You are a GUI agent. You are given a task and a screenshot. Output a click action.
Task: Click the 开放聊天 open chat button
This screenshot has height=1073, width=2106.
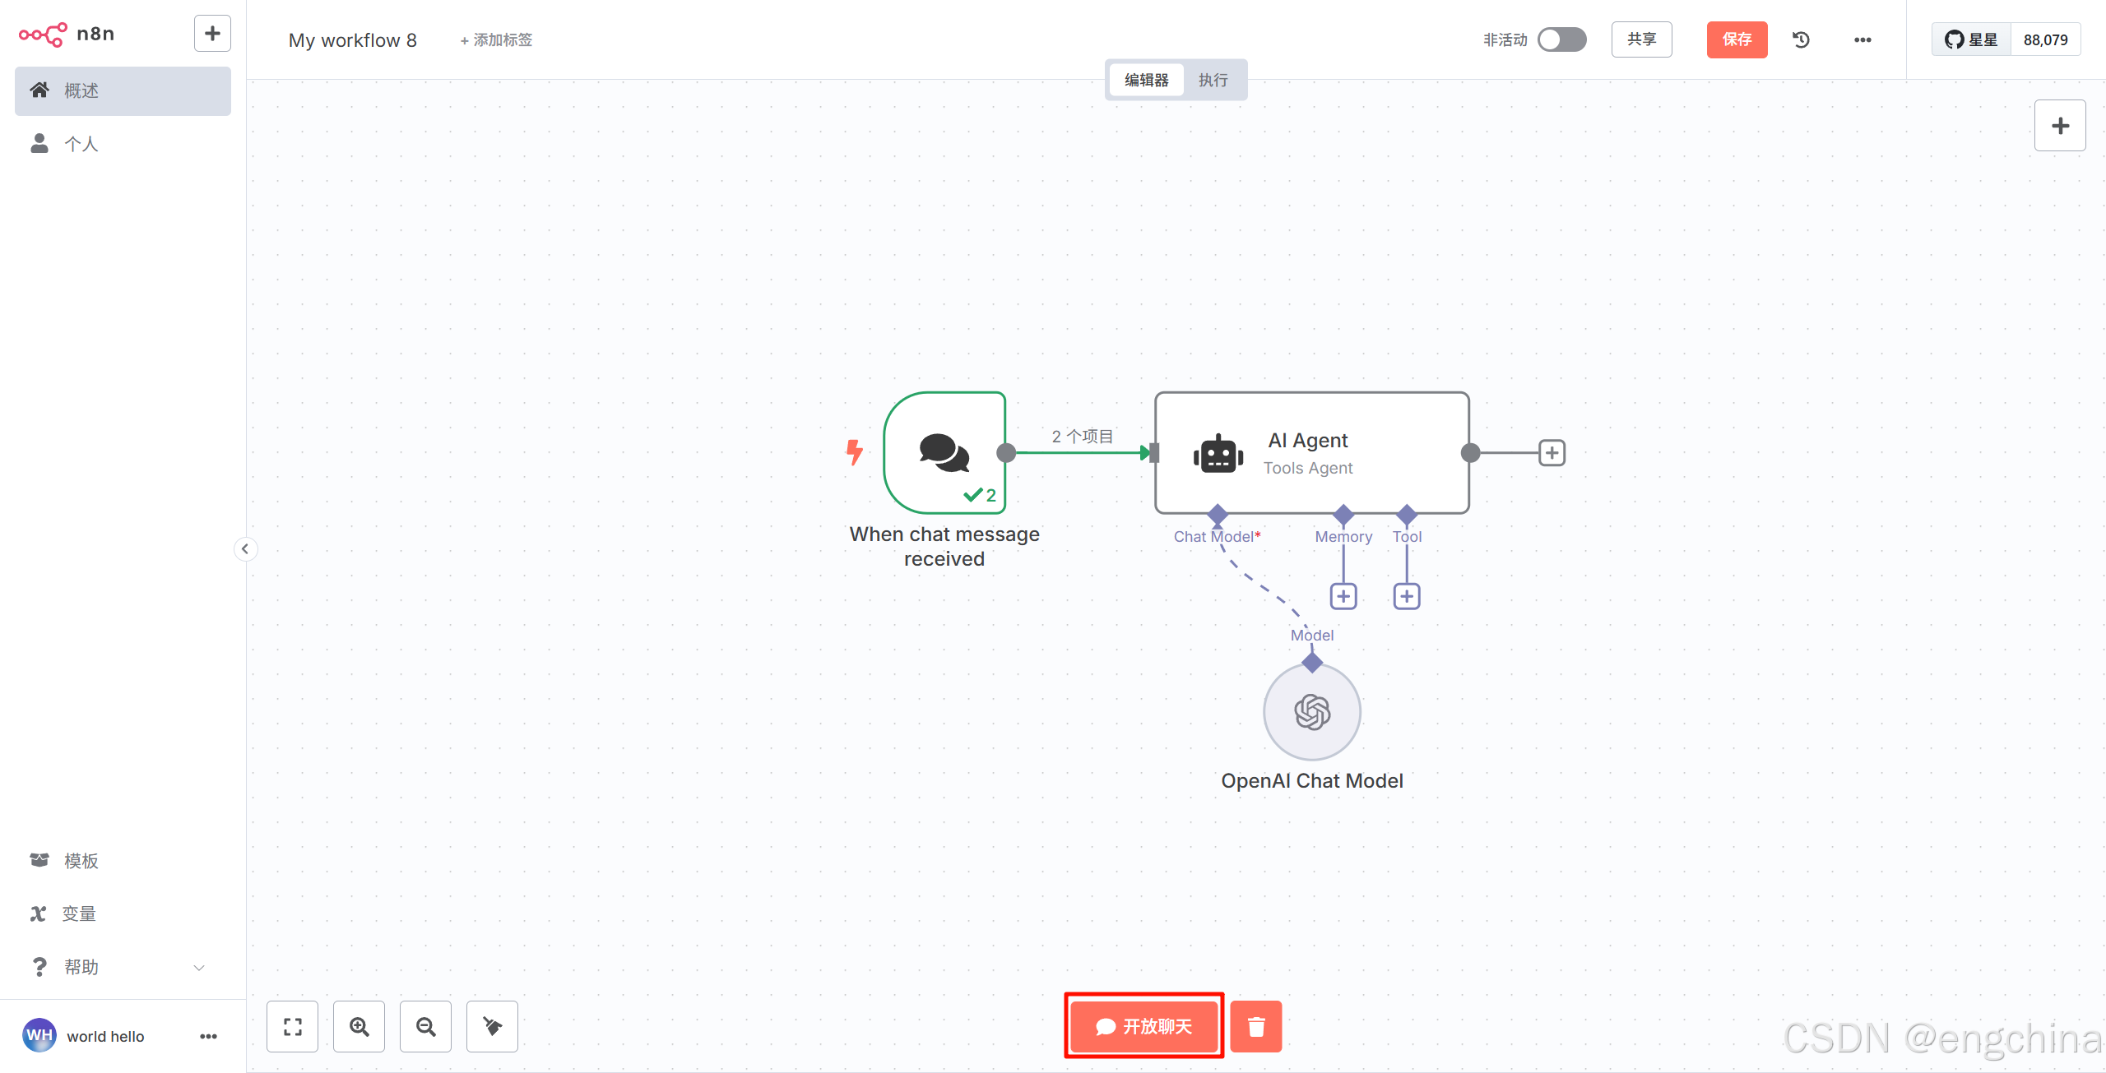coord(1143,1026)
